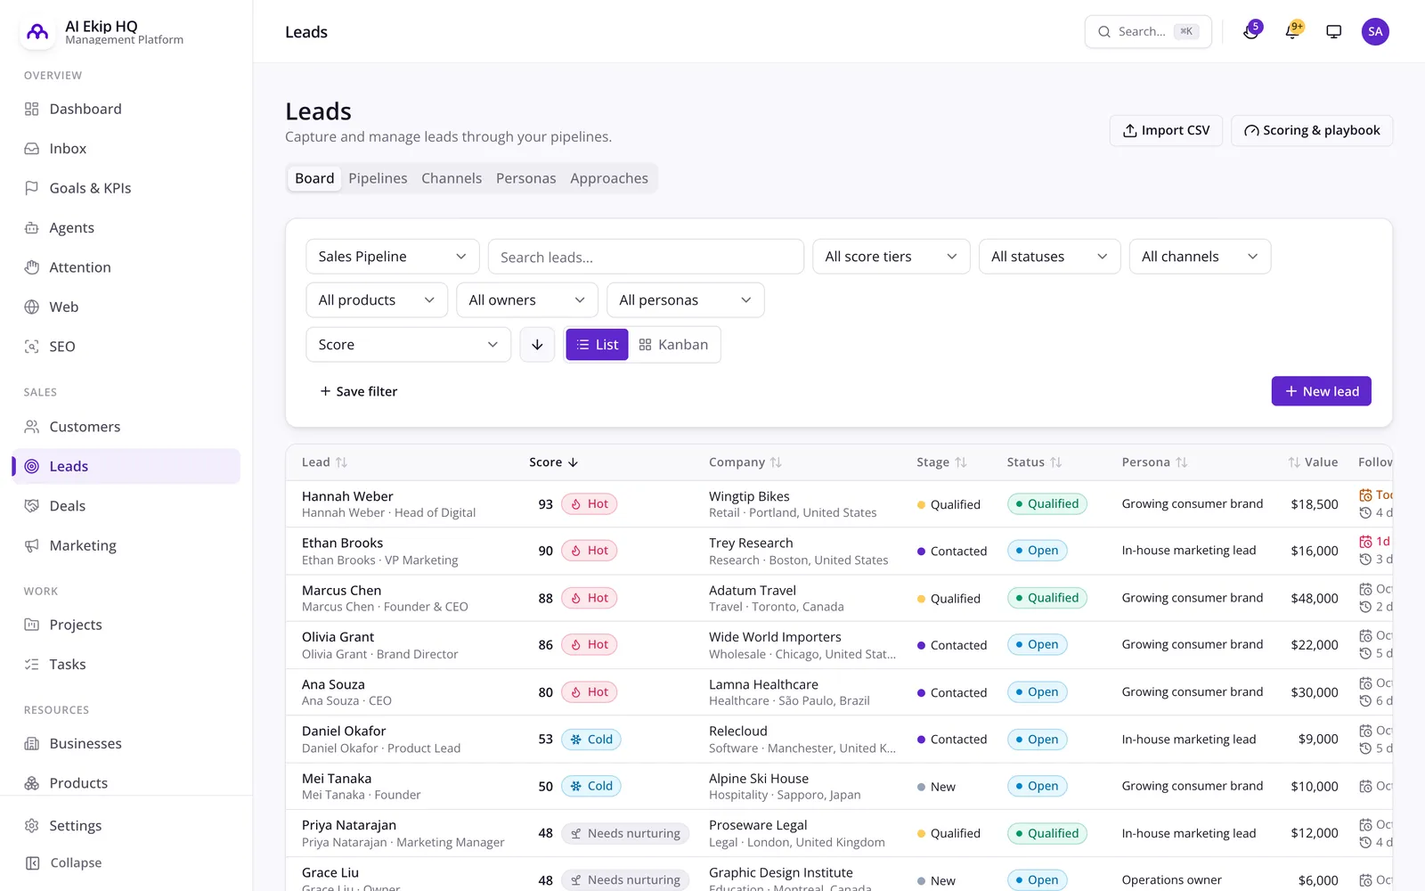The image size is (1425, 891).
Task: Create a New lead
Action: click(1321, 391)
